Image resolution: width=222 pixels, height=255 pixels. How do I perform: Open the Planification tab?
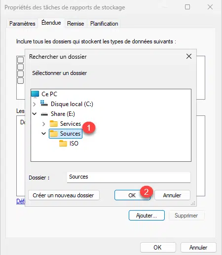tap(104, 24)
